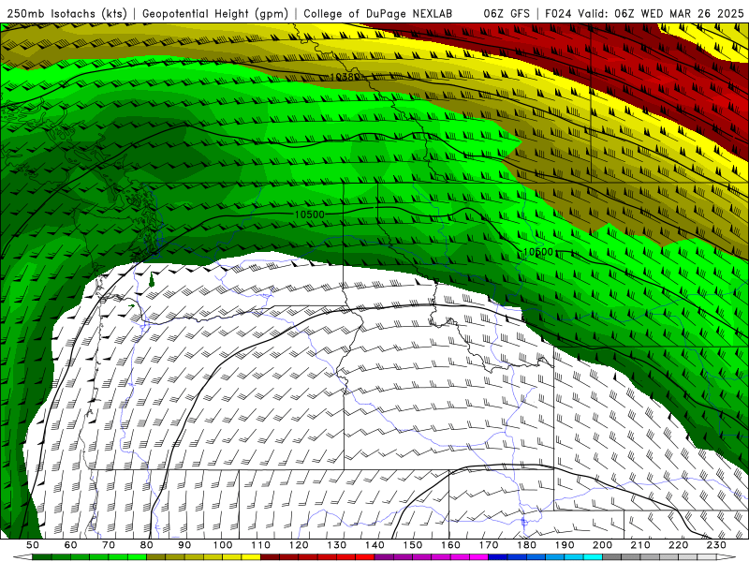This screenshot has width=749, height=562.
Task: Select the 'College of DuPage NEXLAB' header text
Action: (378, 14)
